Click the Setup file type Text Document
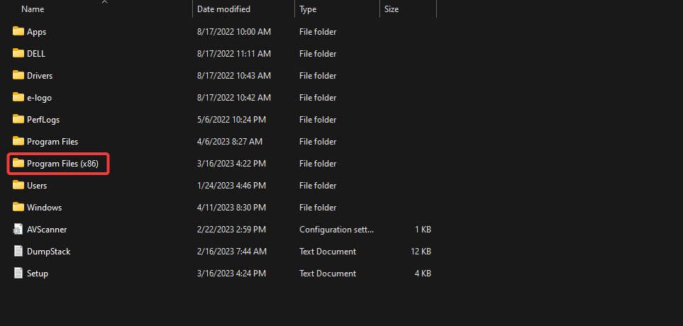This screenshot has height=326, width=683. pyautogui.click(x=328, y=274)
